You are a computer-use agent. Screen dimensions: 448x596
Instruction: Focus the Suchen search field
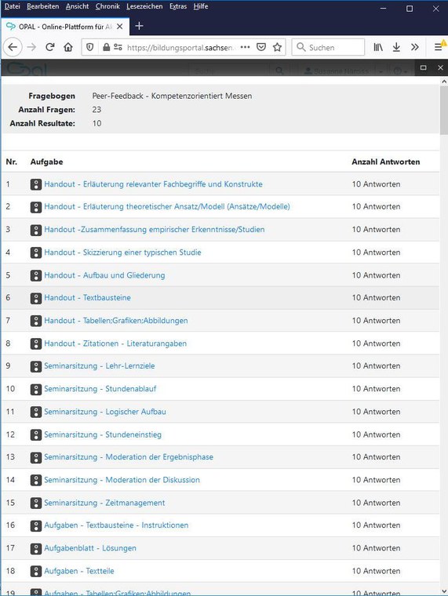tap(329, 47)
